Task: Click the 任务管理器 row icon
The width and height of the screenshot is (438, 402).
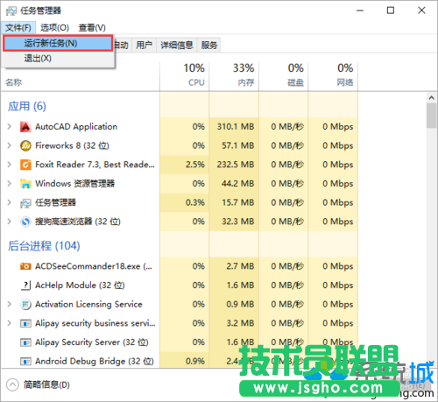Action: 25,203
